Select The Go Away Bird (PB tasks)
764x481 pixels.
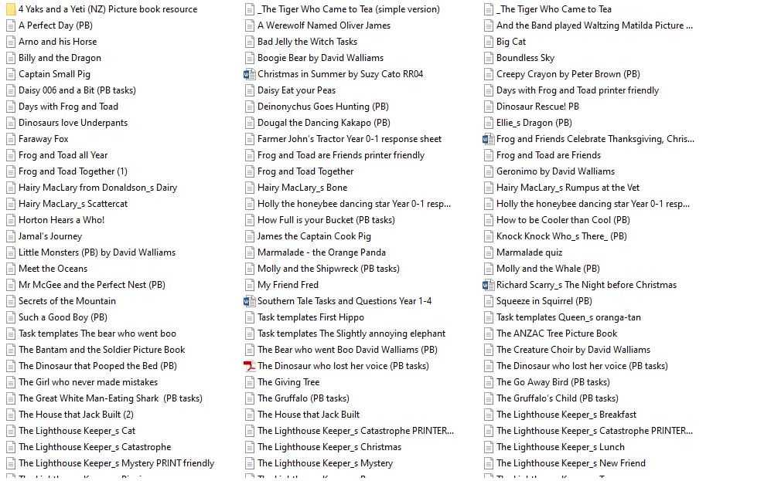click(553, 382)
